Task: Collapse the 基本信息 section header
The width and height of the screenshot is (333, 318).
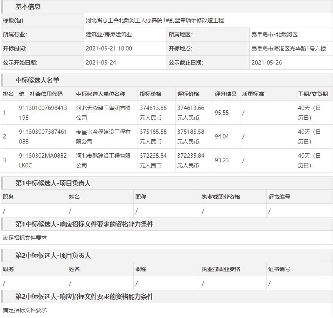Action: pos(28,7)
